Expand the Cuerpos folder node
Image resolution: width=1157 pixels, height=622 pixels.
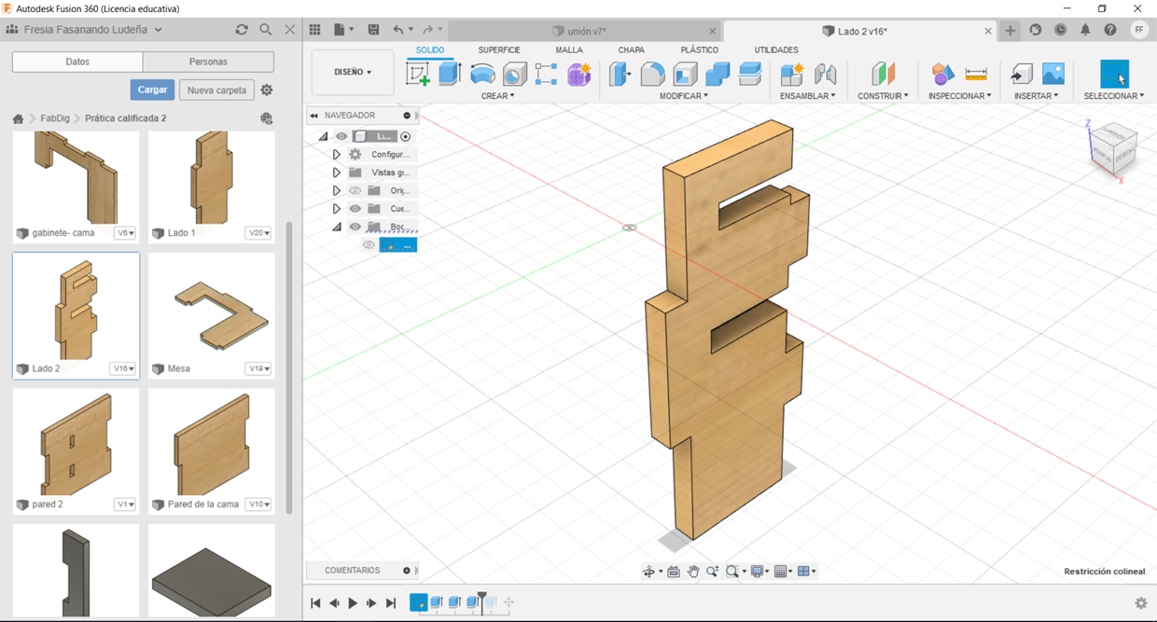337,209
